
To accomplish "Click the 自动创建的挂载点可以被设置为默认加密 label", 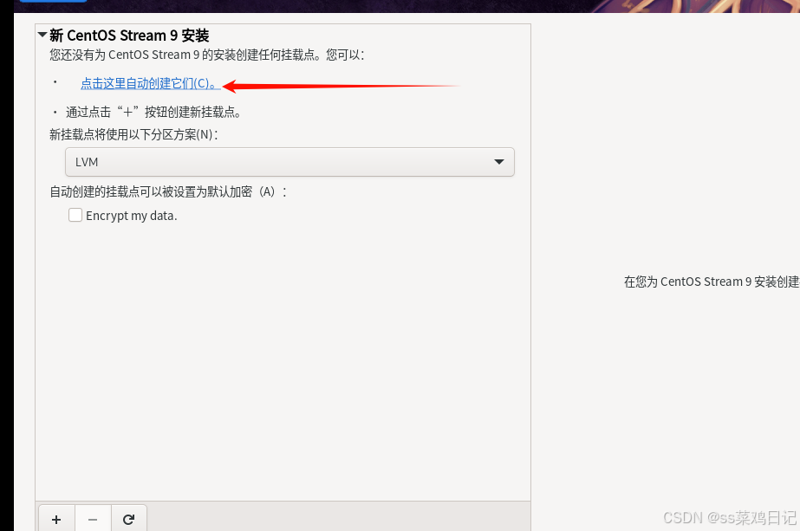I will (x=168, y=191).
